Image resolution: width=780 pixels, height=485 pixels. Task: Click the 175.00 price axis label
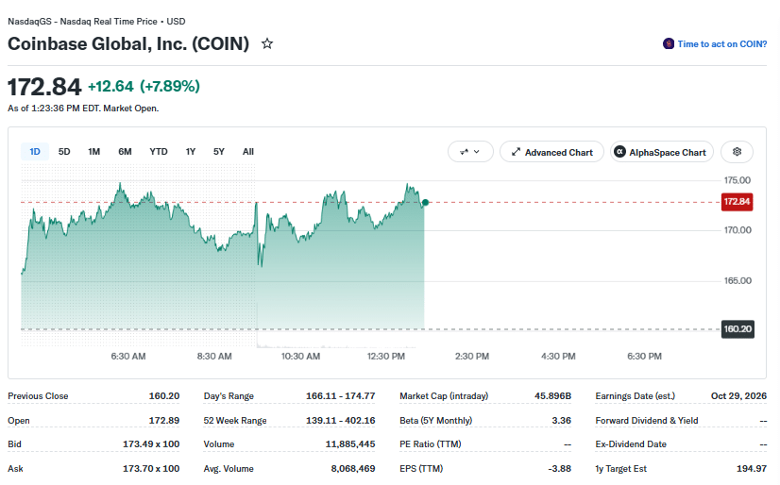[x=738, y=180]
